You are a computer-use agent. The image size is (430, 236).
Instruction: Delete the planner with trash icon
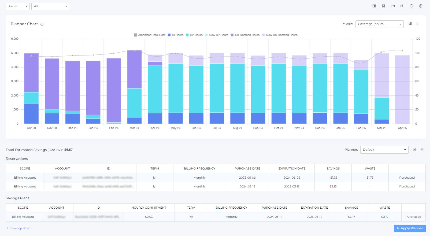tap(422, 149)
